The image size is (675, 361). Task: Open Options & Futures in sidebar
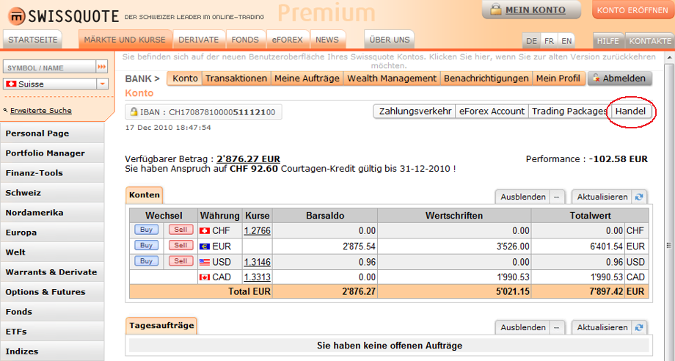coord(52,292)
